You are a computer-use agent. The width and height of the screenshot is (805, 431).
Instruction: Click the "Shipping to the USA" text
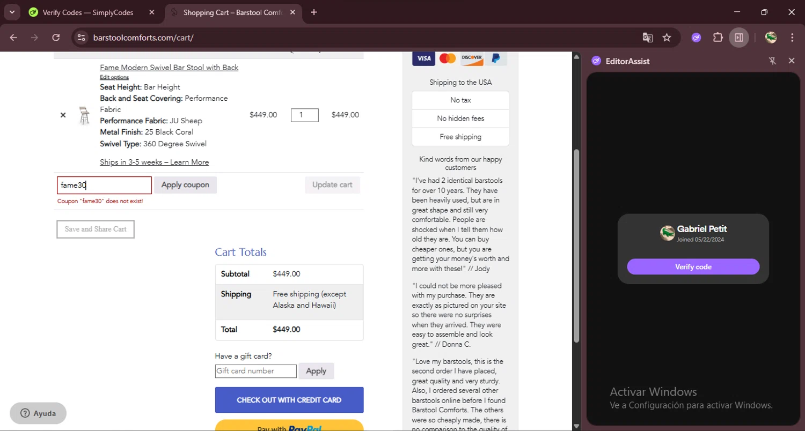[460, 83]
